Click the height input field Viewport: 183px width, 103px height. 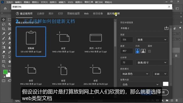coord(127,51)
